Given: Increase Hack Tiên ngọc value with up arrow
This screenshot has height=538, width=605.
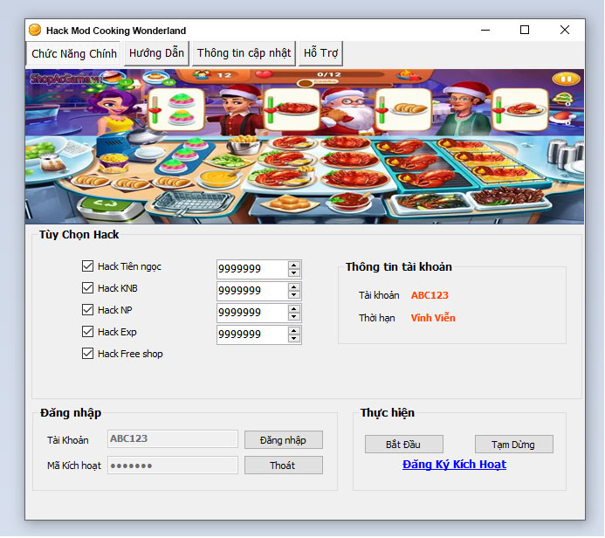Looking at the screenshot, I should pyautogui.click(x=294, y=266).
